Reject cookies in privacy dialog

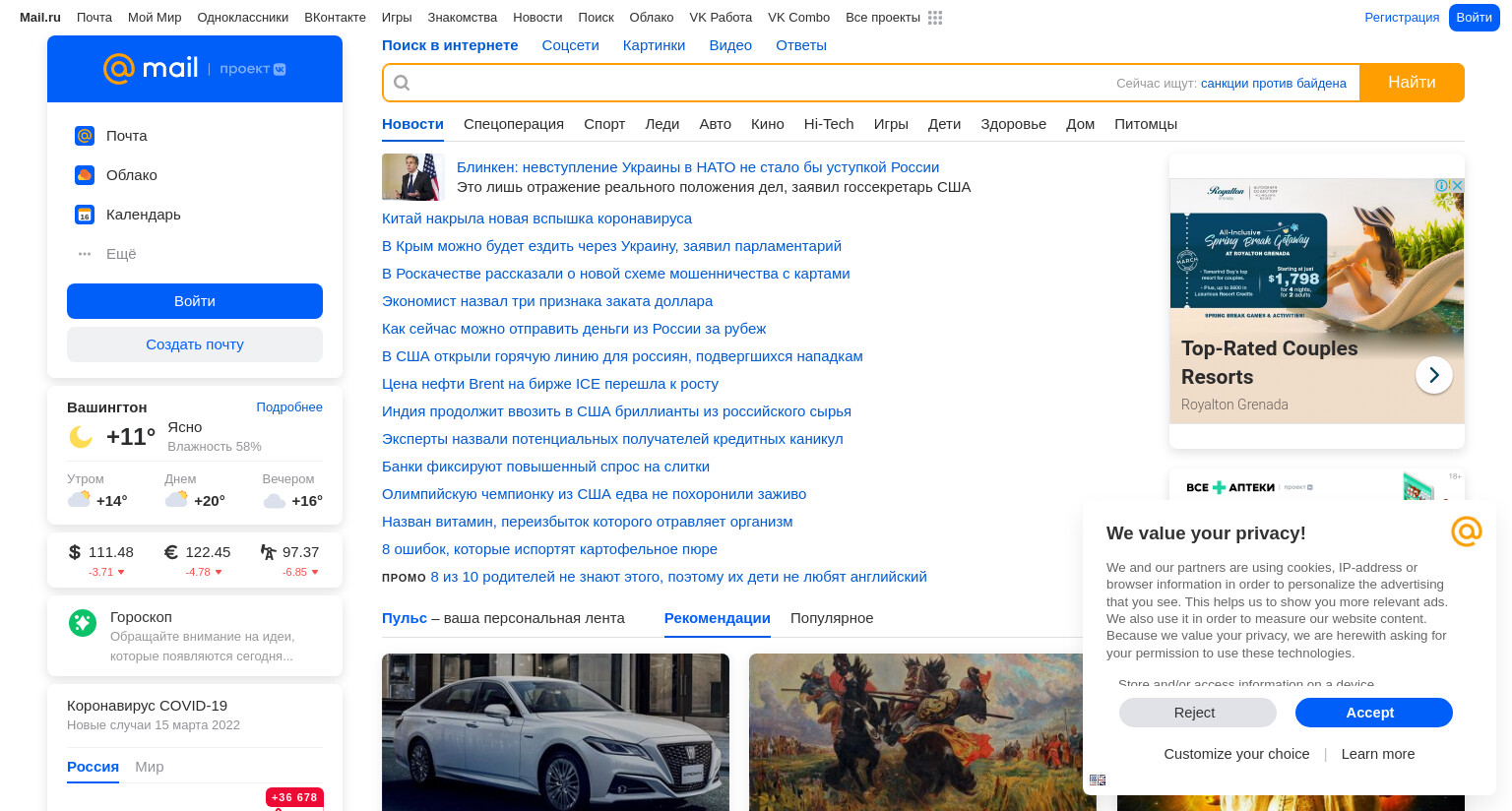1198,713
